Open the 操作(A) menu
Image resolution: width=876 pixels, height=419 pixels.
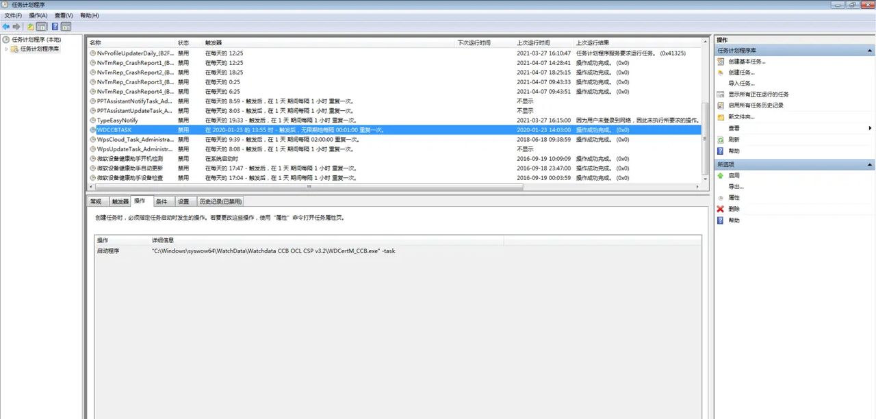point(38,15)
